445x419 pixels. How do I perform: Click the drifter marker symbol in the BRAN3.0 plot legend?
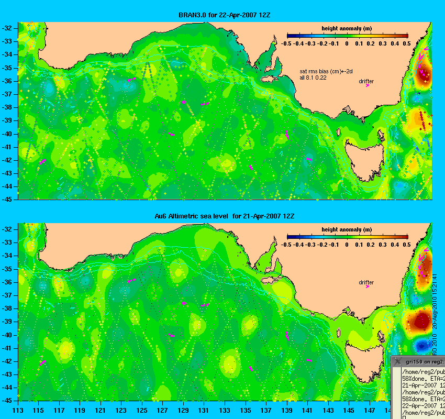(367, 85)
